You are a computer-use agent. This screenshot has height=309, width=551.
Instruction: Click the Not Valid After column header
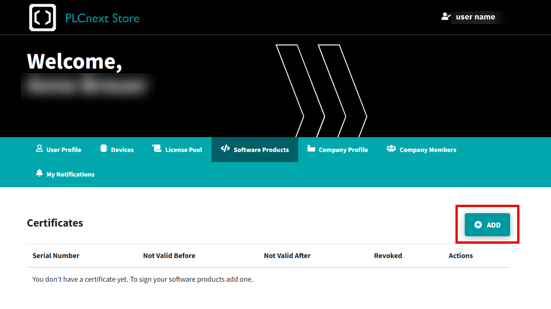(287, 256)
